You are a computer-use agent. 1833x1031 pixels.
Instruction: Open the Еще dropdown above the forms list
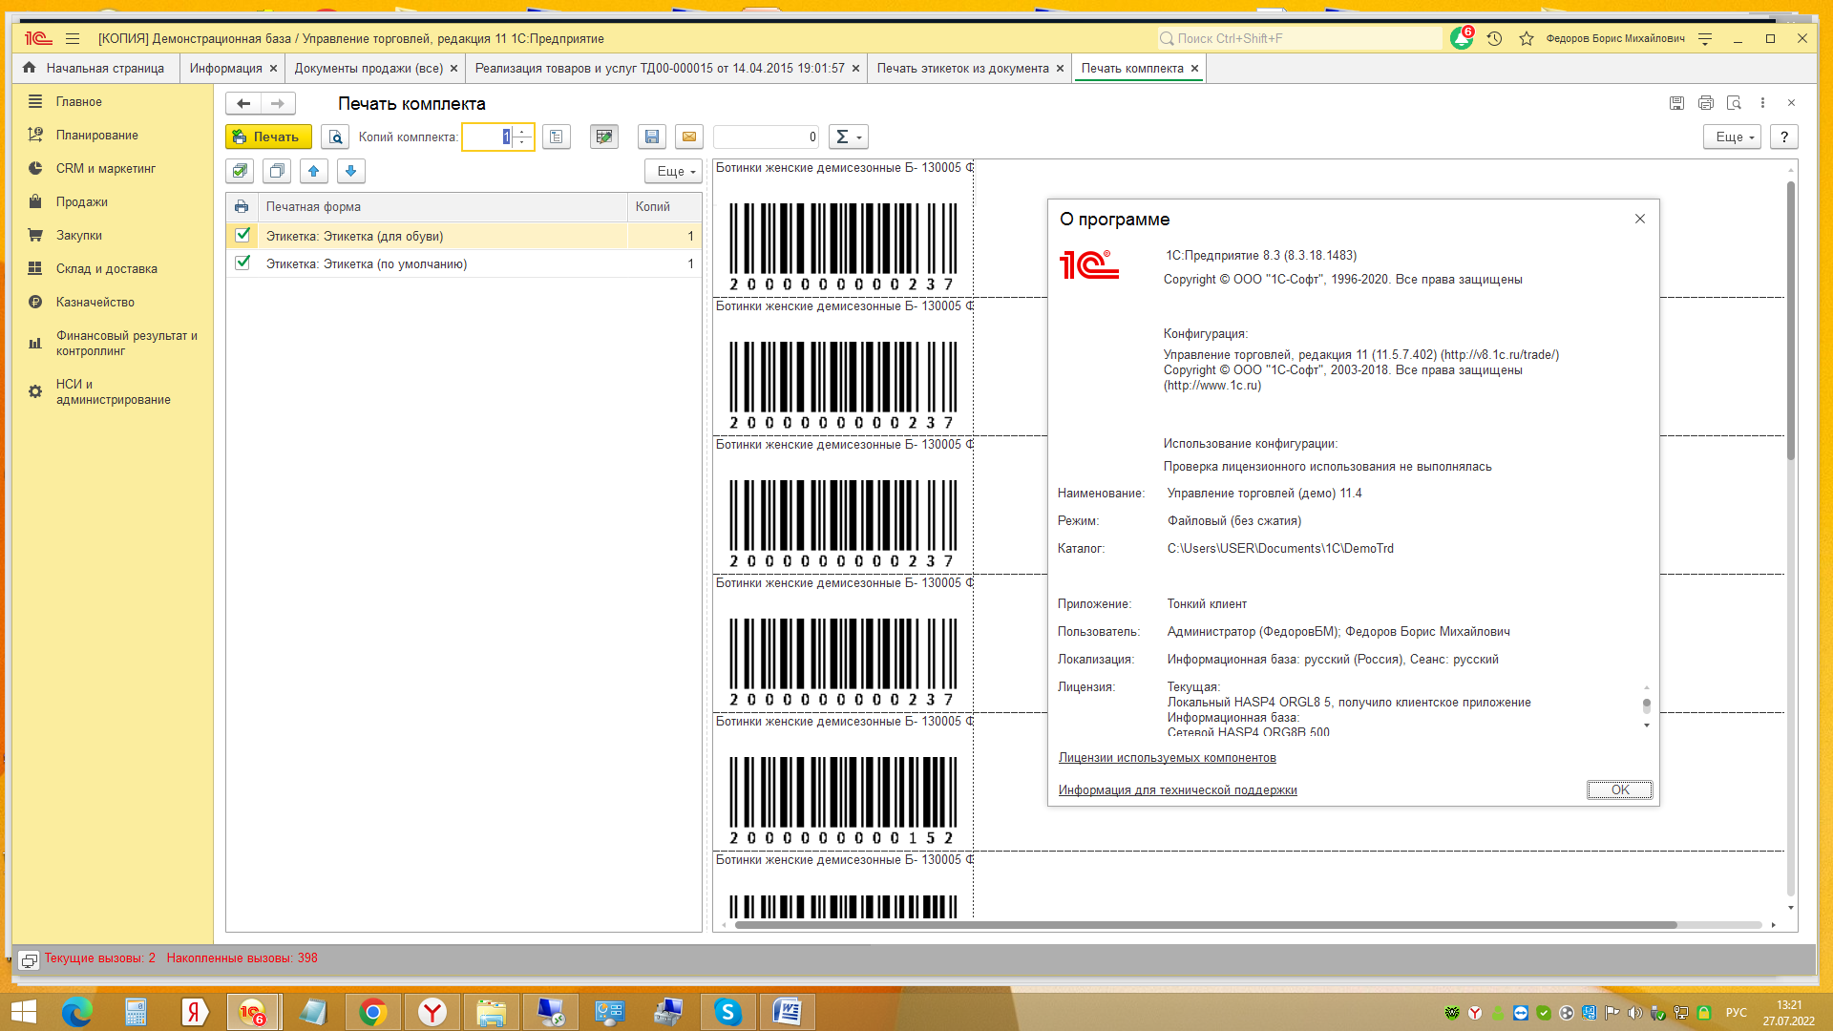(x=674, y=171)
